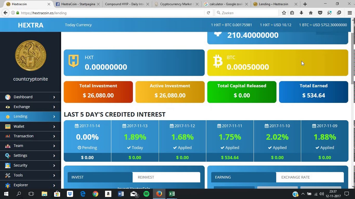Reload the page with the refresh icon
The height and width of the screenshot is (199, 355).
point(209,13)
